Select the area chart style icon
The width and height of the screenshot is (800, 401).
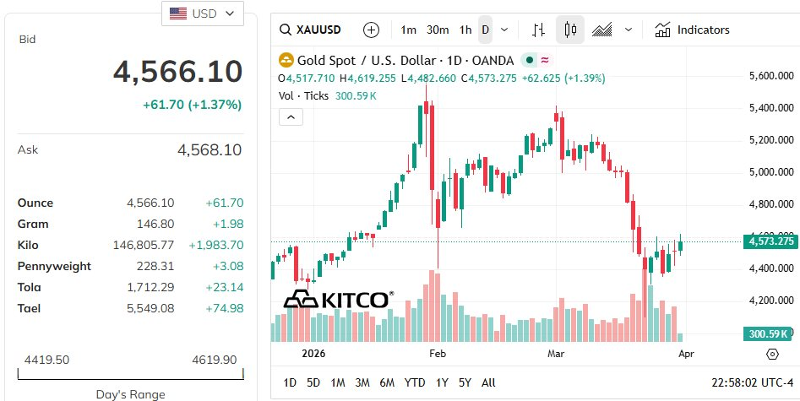coord(602,30)
